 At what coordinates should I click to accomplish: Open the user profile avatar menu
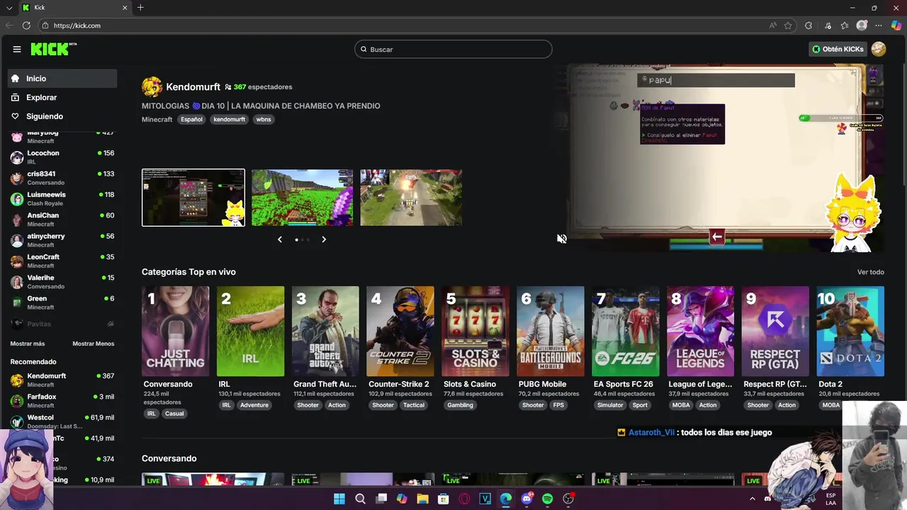(879, 49)
